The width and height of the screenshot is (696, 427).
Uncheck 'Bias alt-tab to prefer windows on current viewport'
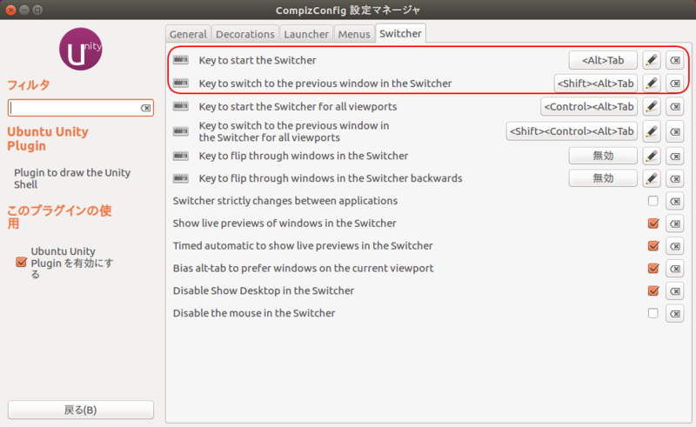coord(653,268)
